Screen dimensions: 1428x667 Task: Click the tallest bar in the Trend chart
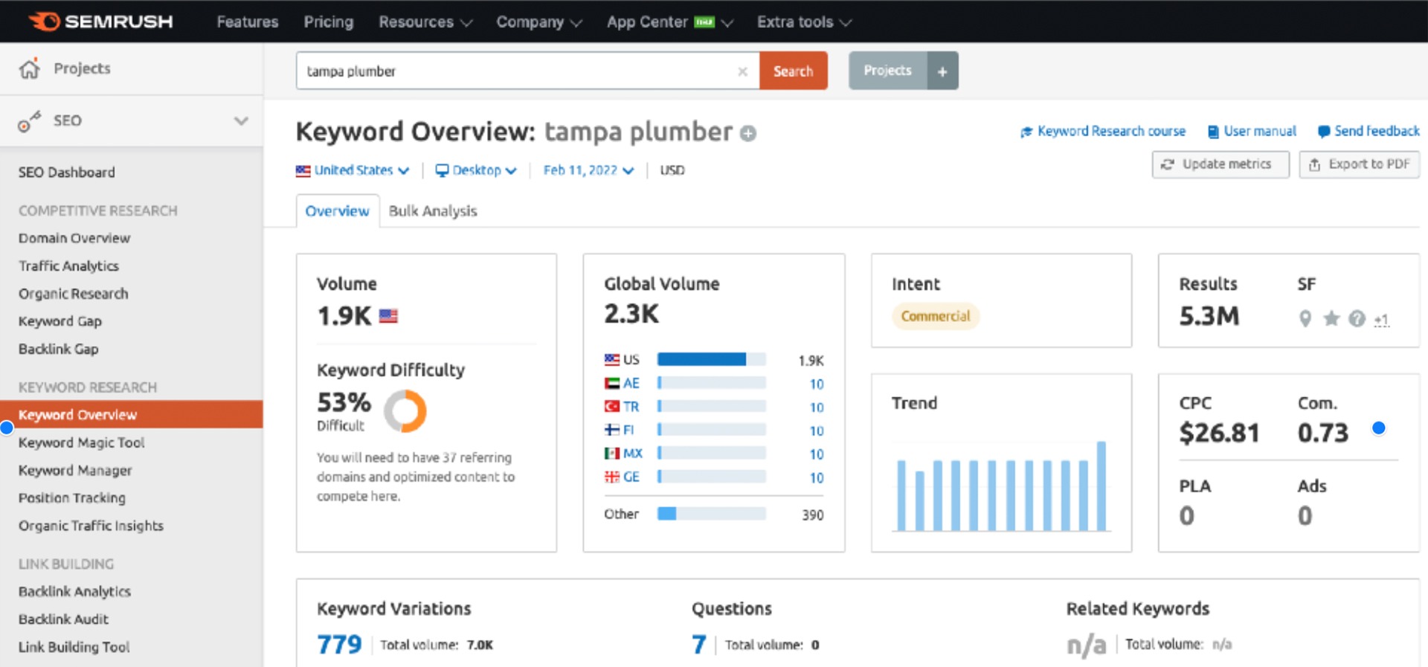(1101, 486)
